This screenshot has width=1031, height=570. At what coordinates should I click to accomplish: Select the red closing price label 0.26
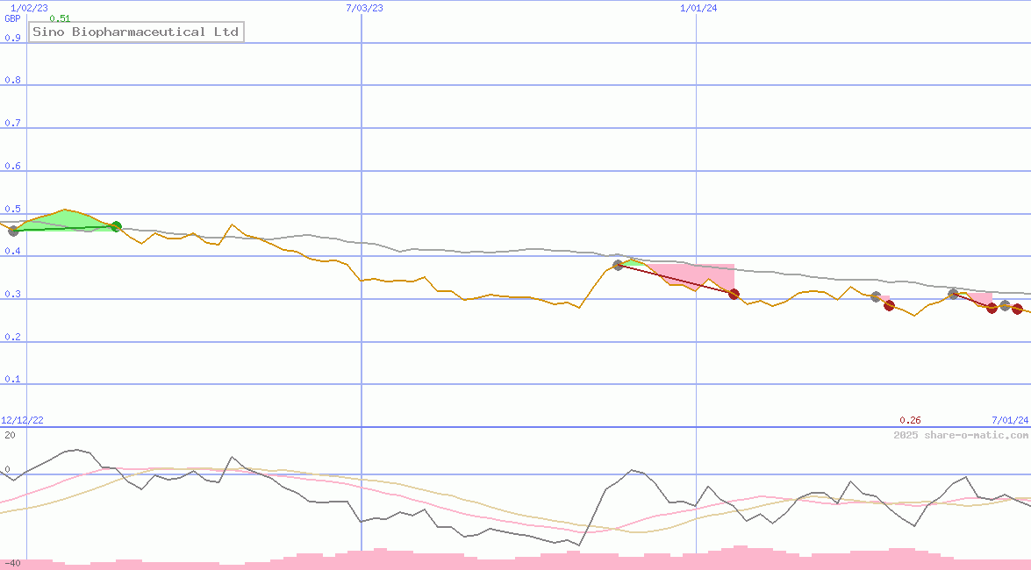pos(909,419)
